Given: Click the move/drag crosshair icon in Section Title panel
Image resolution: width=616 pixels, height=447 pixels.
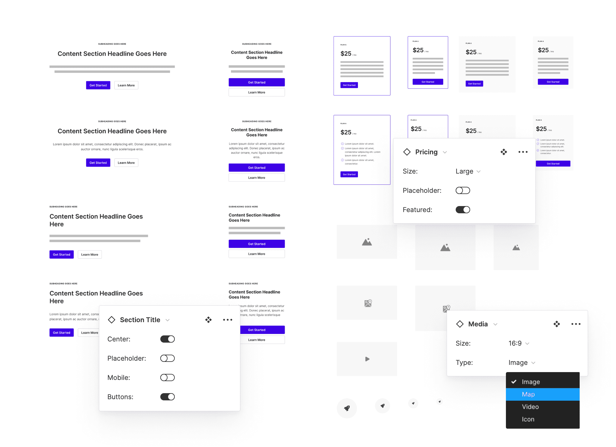Looking at the screenshot, I should pos(208,320).
